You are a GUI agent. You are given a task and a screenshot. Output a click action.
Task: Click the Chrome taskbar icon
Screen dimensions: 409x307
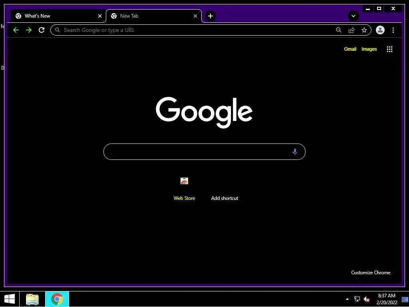click(x=57, y=299)
